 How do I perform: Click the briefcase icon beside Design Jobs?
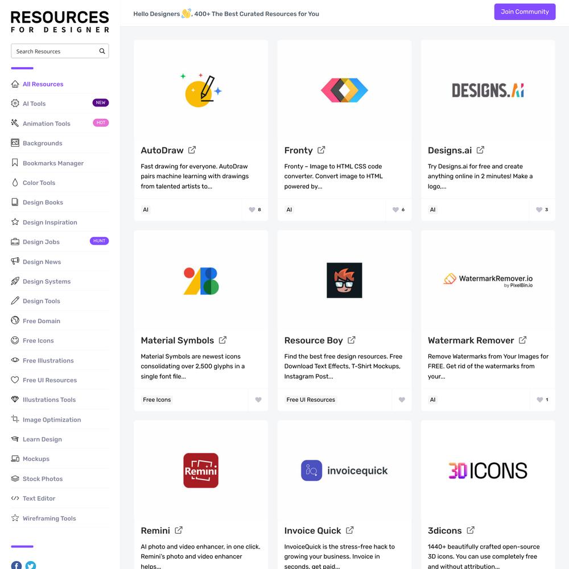coord(15,241)
